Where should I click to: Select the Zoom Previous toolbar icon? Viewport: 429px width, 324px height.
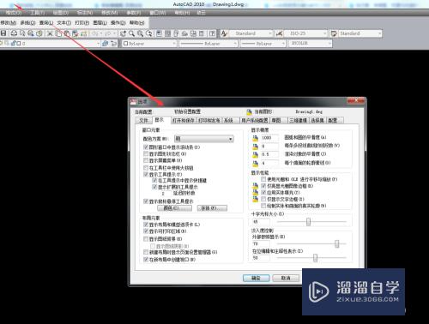coord(149,33)
